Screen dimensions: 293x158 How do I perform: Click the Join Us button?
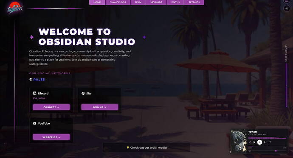[100, 107]
